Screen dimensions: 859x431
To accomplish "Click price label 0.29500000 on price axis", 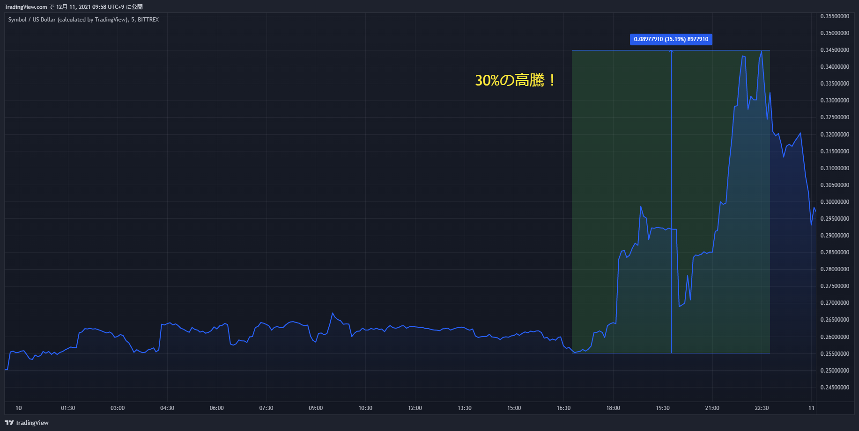I will (835, 219).
